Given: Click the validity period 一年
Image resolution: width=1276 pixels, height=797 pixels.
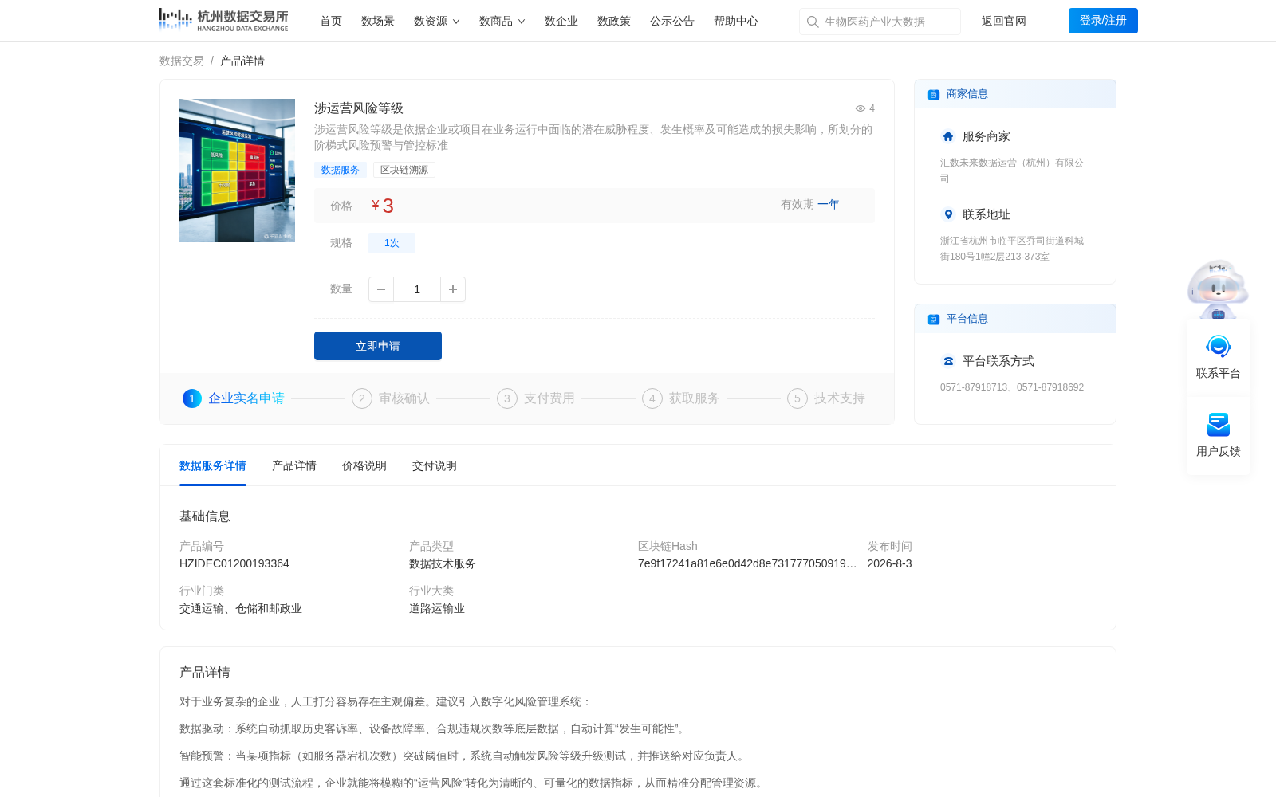Looking at the screenshot, I should [829, 205].
